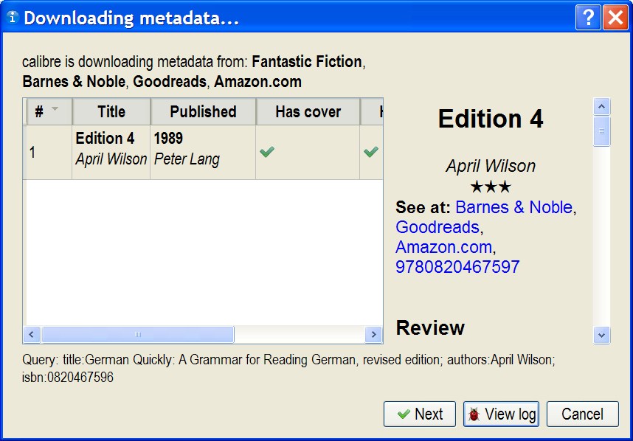
Task: Sort results by Published column
Action: pos(203,112)
